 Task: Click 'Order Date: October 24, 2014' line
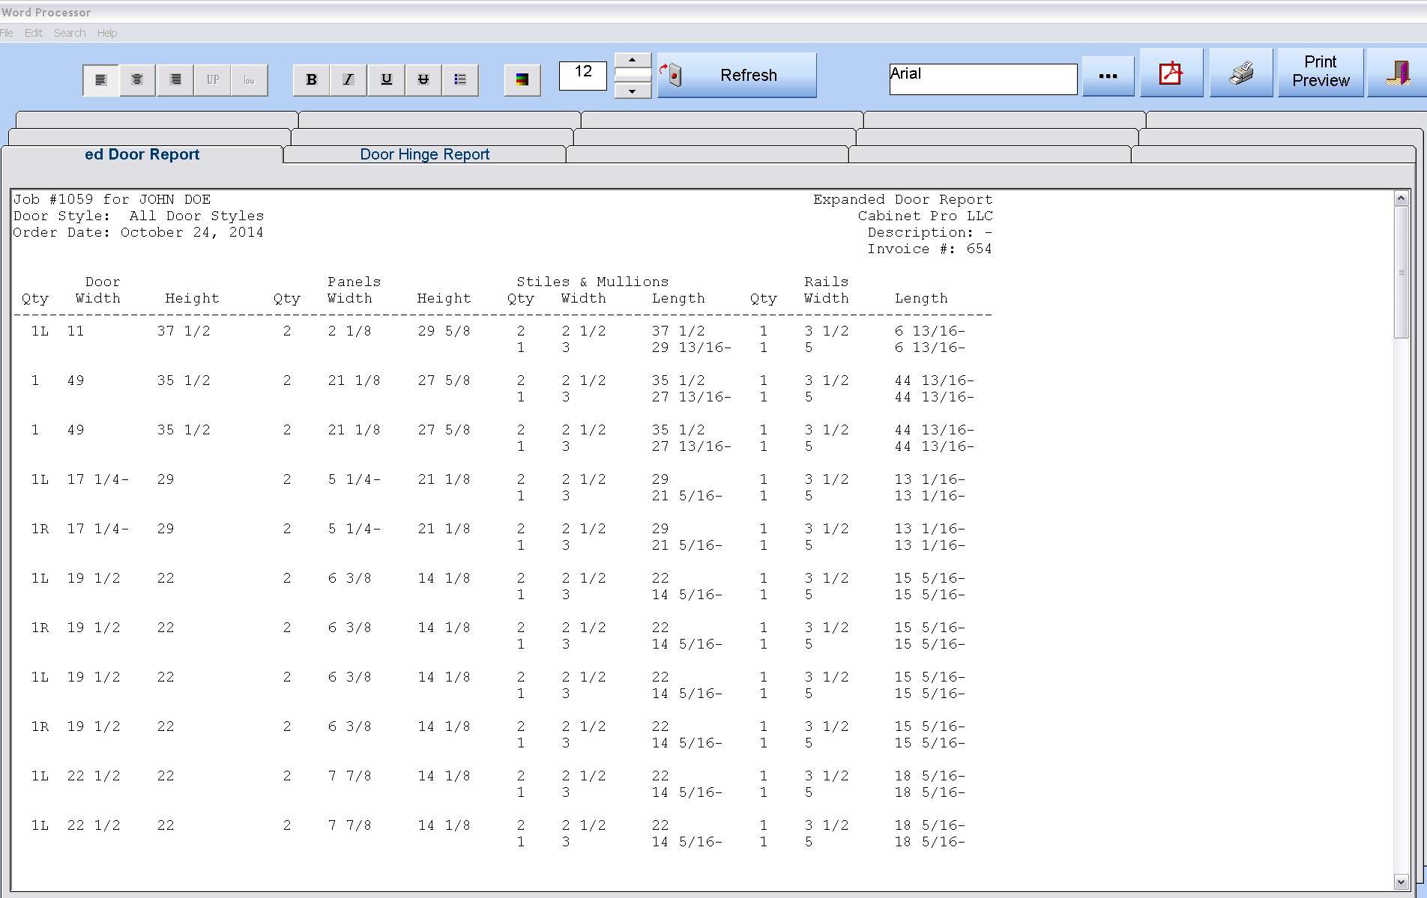(x=138, y=232)
